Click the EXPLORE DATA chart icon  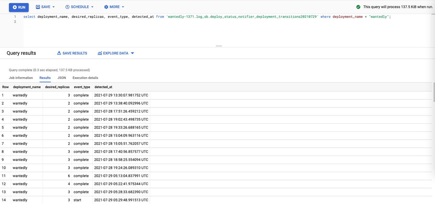coord(100,53)
